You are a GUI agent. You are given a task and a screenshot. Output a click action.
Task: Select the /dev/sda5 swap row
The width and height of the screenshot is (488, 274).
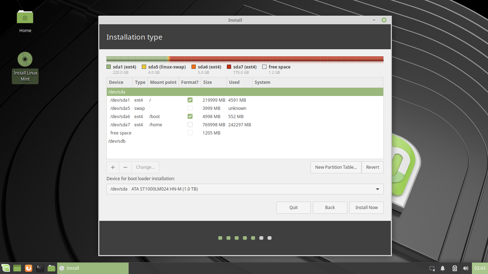(245, 108)
